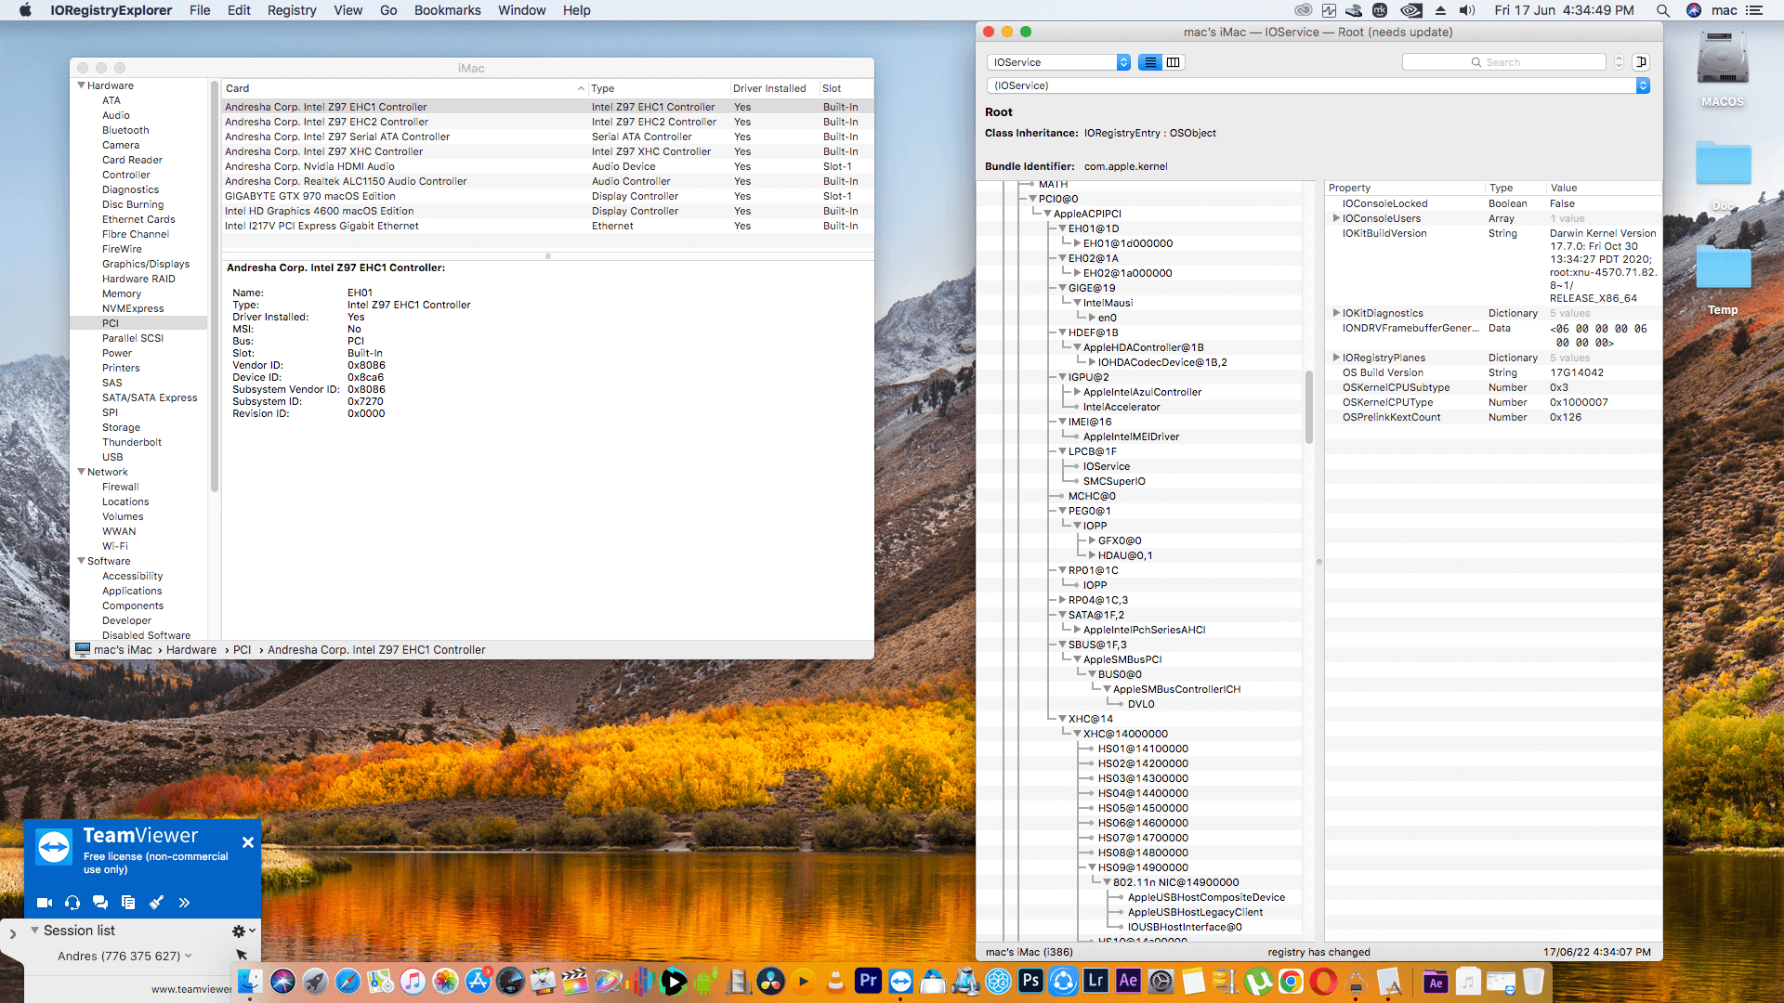Switch to column view in IORegistryExplorer
The width and height of the screenshot is (1784, 1003).
(x=1174, y=61)
